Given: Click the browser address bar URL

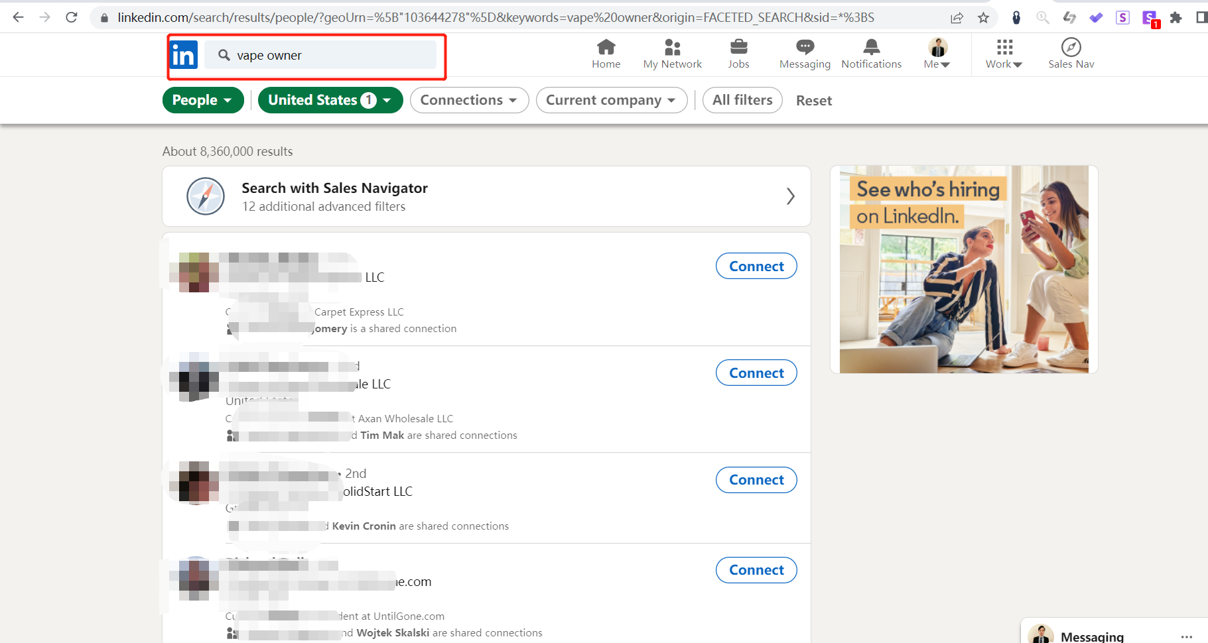Looking at the screenshot, I should click(x=496, y=18).
